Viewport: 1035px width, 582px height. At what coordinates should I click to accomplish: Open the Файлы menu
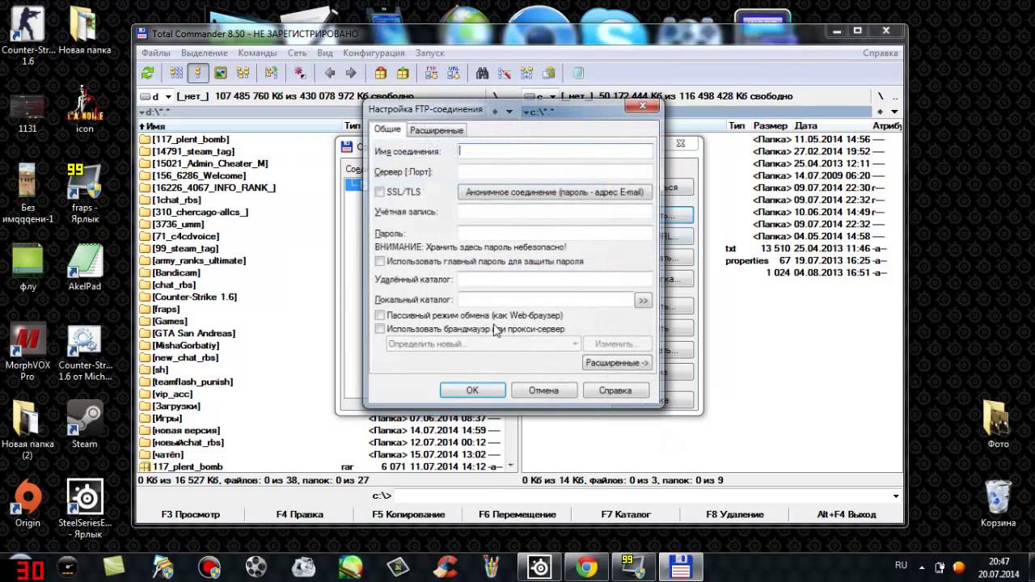coord(156,53)
